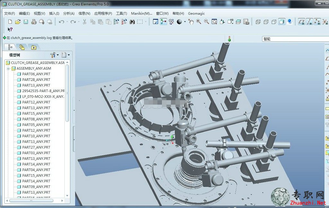This screenshot has height=208, width=329.
Task: Launch the View Manager
Action: 246,22
